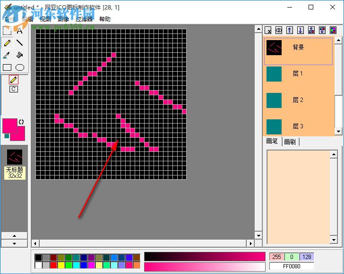Viewport: 344px width, 274px height.
Task: Click canvas vertical scrollbar up arrow
Action: (258, 29)
